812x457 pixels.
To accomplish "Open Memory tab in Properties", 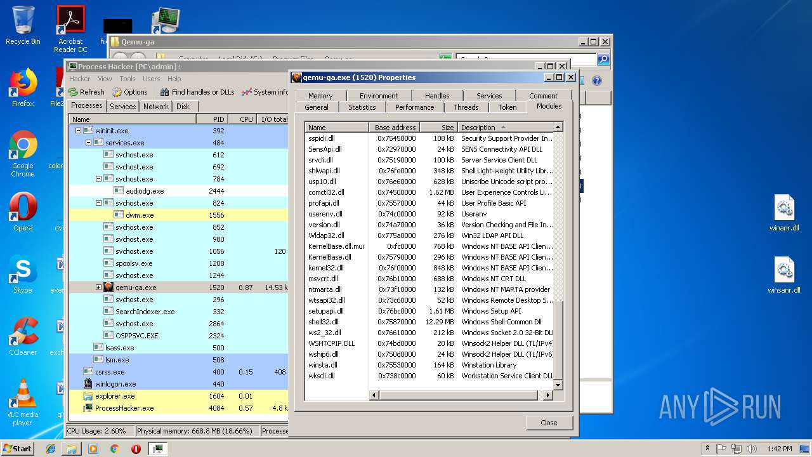I will pyautogui.click(x=320, y=96).
